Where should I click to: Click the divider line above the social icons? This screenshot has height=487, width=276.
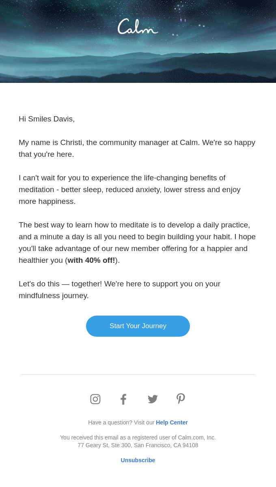pos(138,374)
